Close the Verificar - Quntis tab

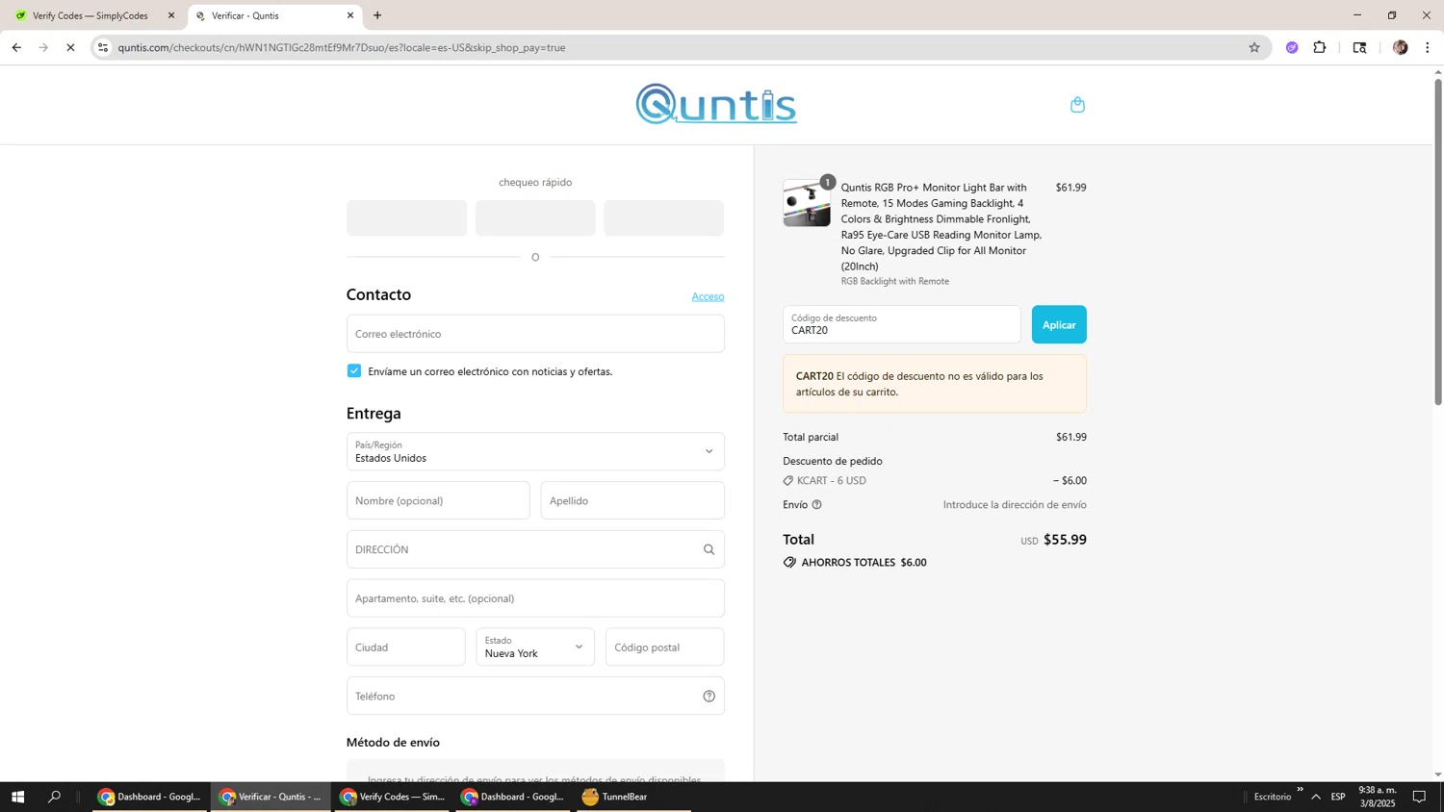coord(350,15)
